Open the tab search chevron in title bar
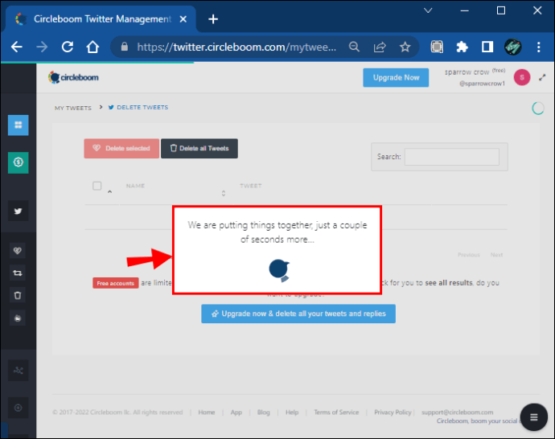The width and height of the screenshot is (555, 439). (x=428, y=10)
